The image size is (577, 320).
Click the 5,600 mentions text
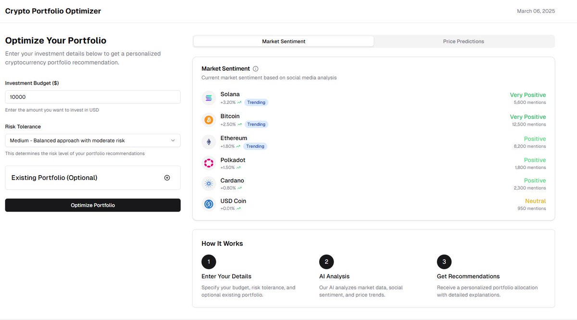(x=530, y=102)
